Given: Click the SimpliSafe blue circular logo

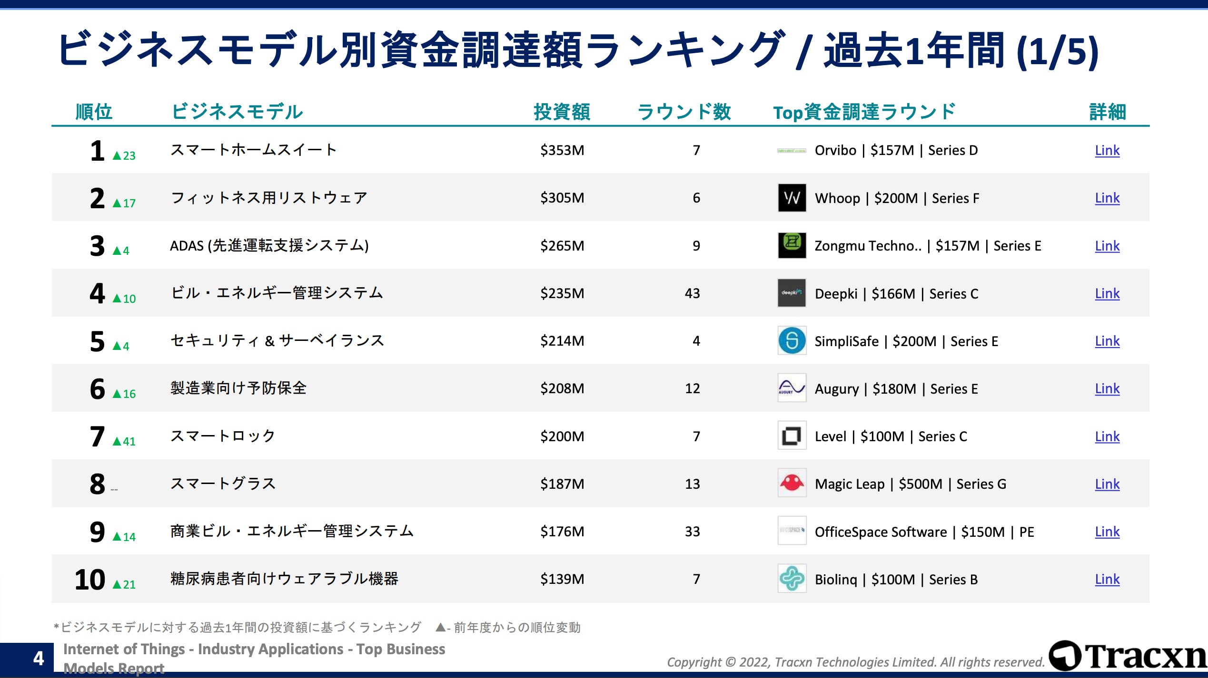Looking at the screenshot, I should coord(792,340).
